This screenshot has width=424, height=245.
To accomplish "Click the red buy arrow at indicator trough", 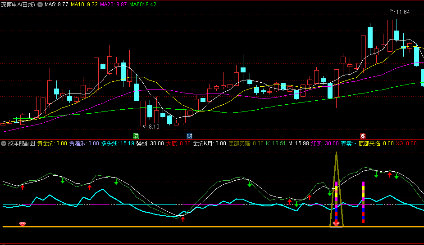I will tap(183, 219).
